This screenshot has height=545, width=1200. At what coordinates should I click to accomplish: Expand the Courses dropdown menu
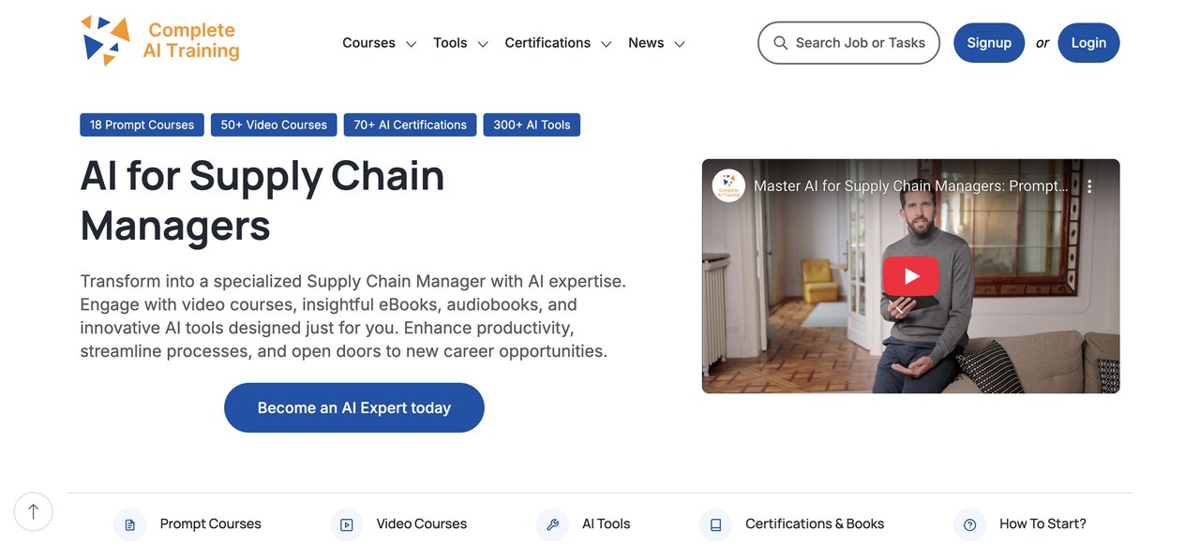[379, 43]
